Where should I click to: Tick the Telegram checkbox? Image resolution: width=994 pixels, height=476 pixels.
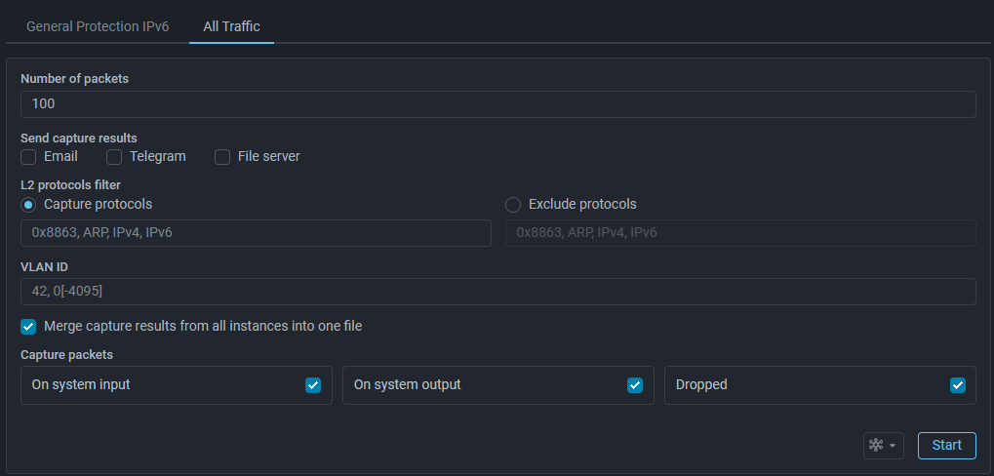(114, 157)
